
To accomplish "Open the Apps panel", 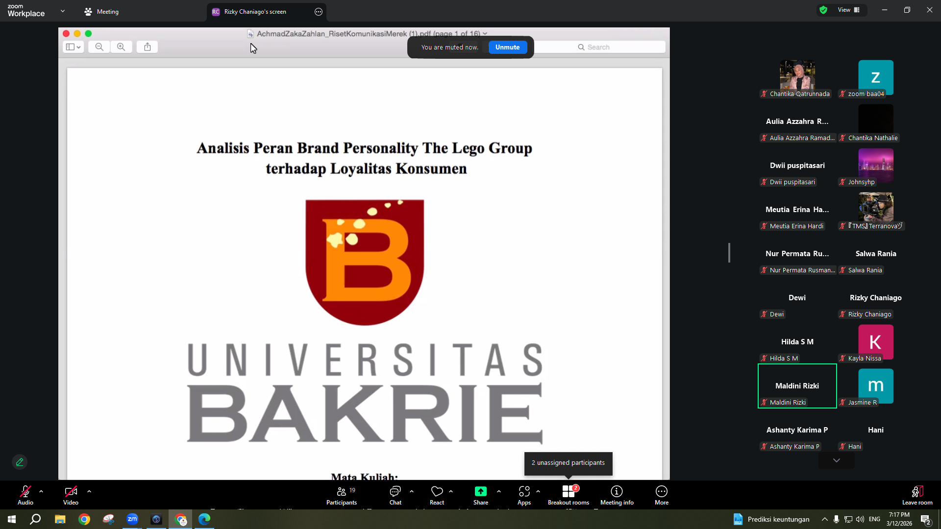I will pos(524,495).
